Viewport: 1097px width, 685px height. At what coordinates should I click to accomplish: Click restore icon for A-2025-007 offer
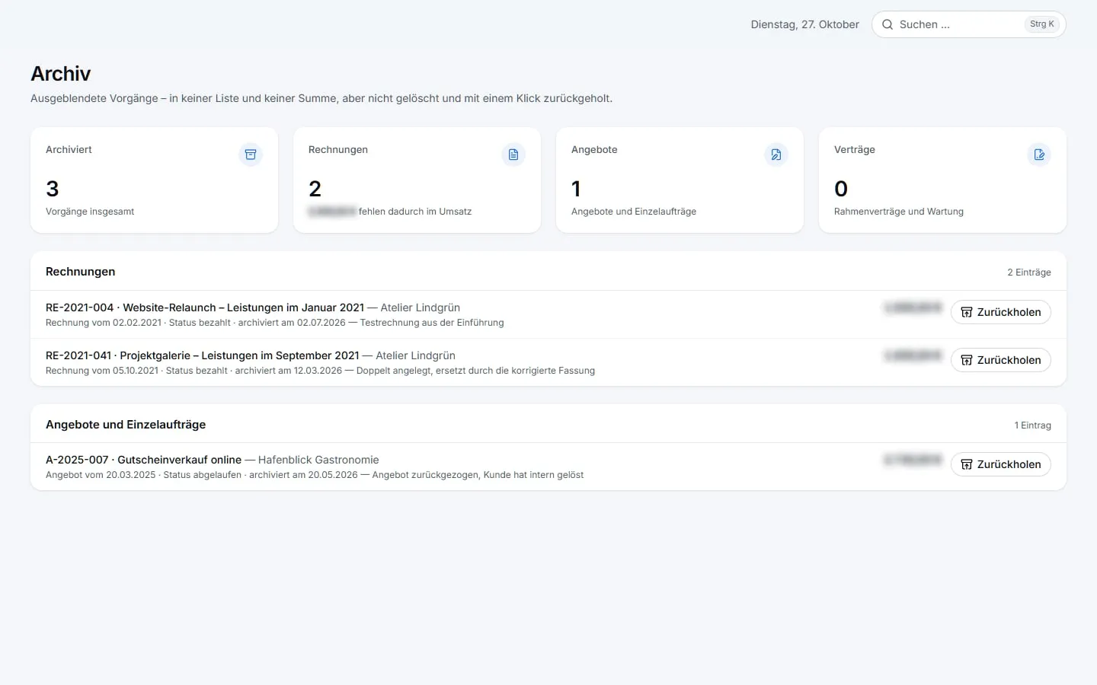[x=967, y=464]
